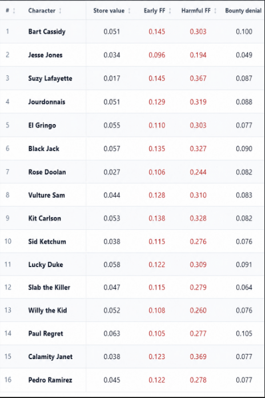This screenshot has width=265, height=398.
Task: Select Black Jack's Early FF value 0.135
Action: (156, 149)
